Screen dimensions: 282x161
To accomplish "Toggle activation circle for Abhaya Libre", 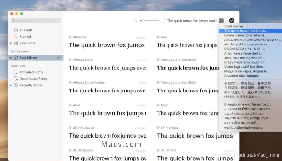I will click(x=70, y=60).
